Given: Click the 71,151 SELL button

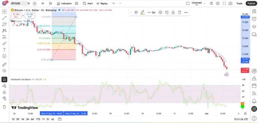Looking at the screenshot, I should [16, 16].
